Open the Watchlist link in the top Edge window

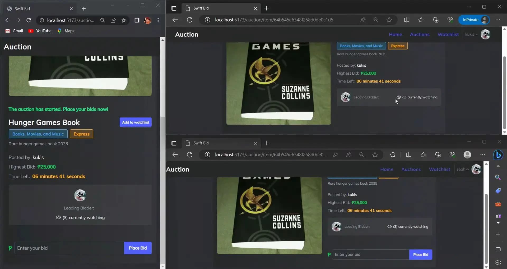(x=448, y=34)
